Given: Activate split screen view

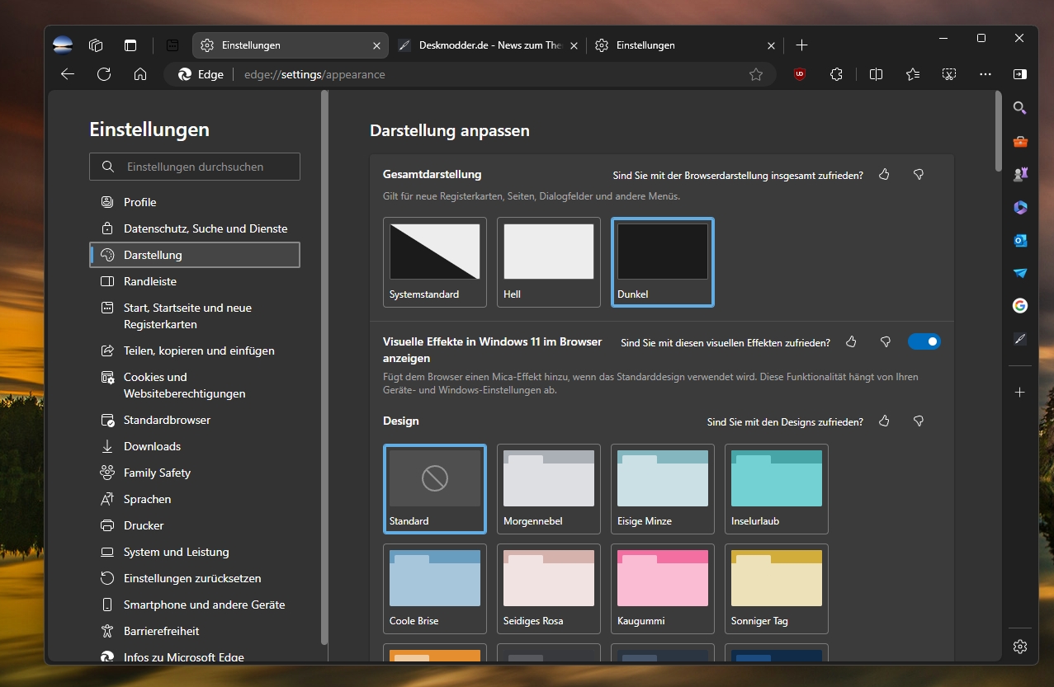Looking at the screenshot, I should (x=876, y=74).
